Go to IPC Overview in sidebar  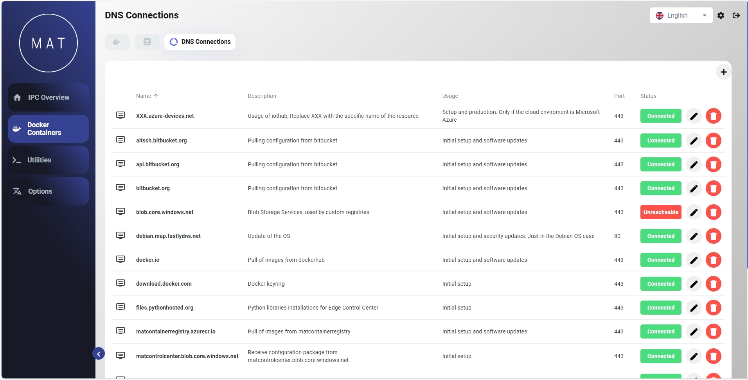click(x=49, y=97)
